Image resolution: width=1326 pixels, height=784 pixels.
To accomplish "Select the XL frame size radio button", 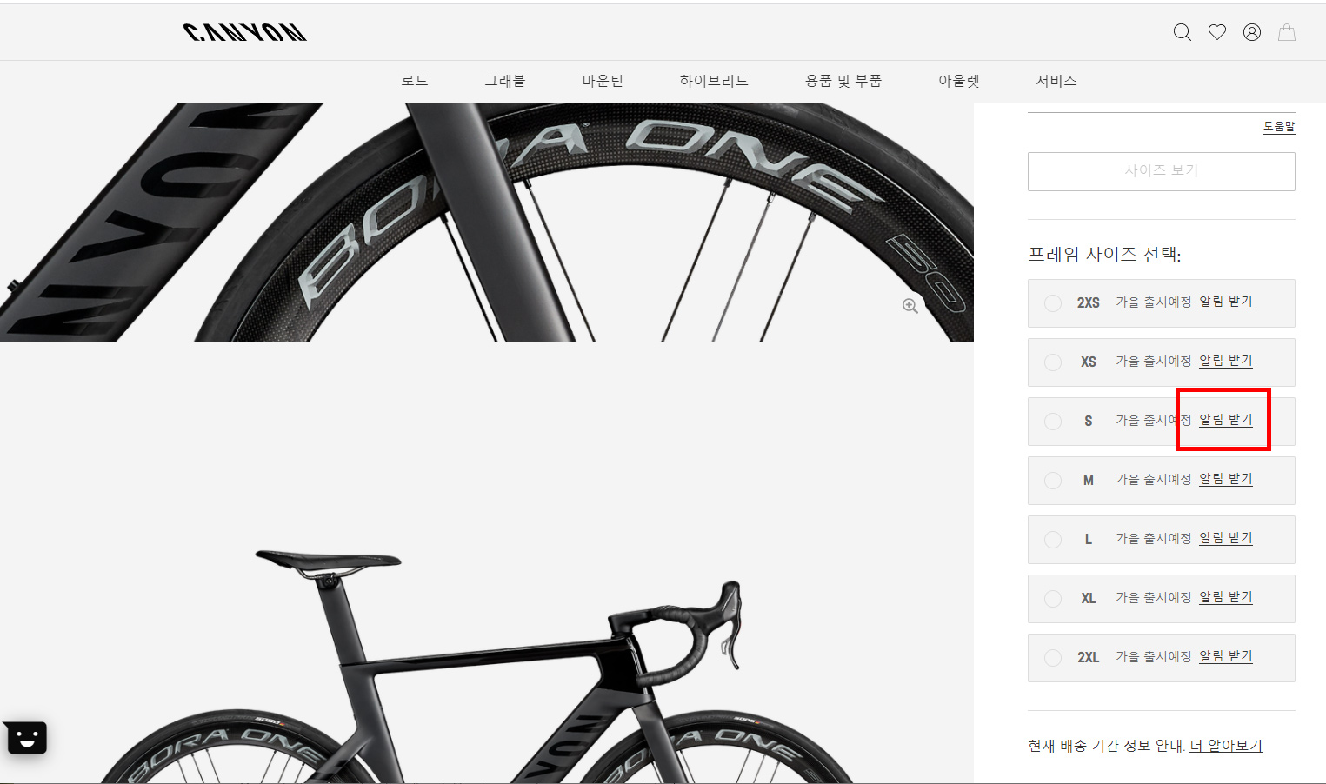I will click(x=1053, y=598).
